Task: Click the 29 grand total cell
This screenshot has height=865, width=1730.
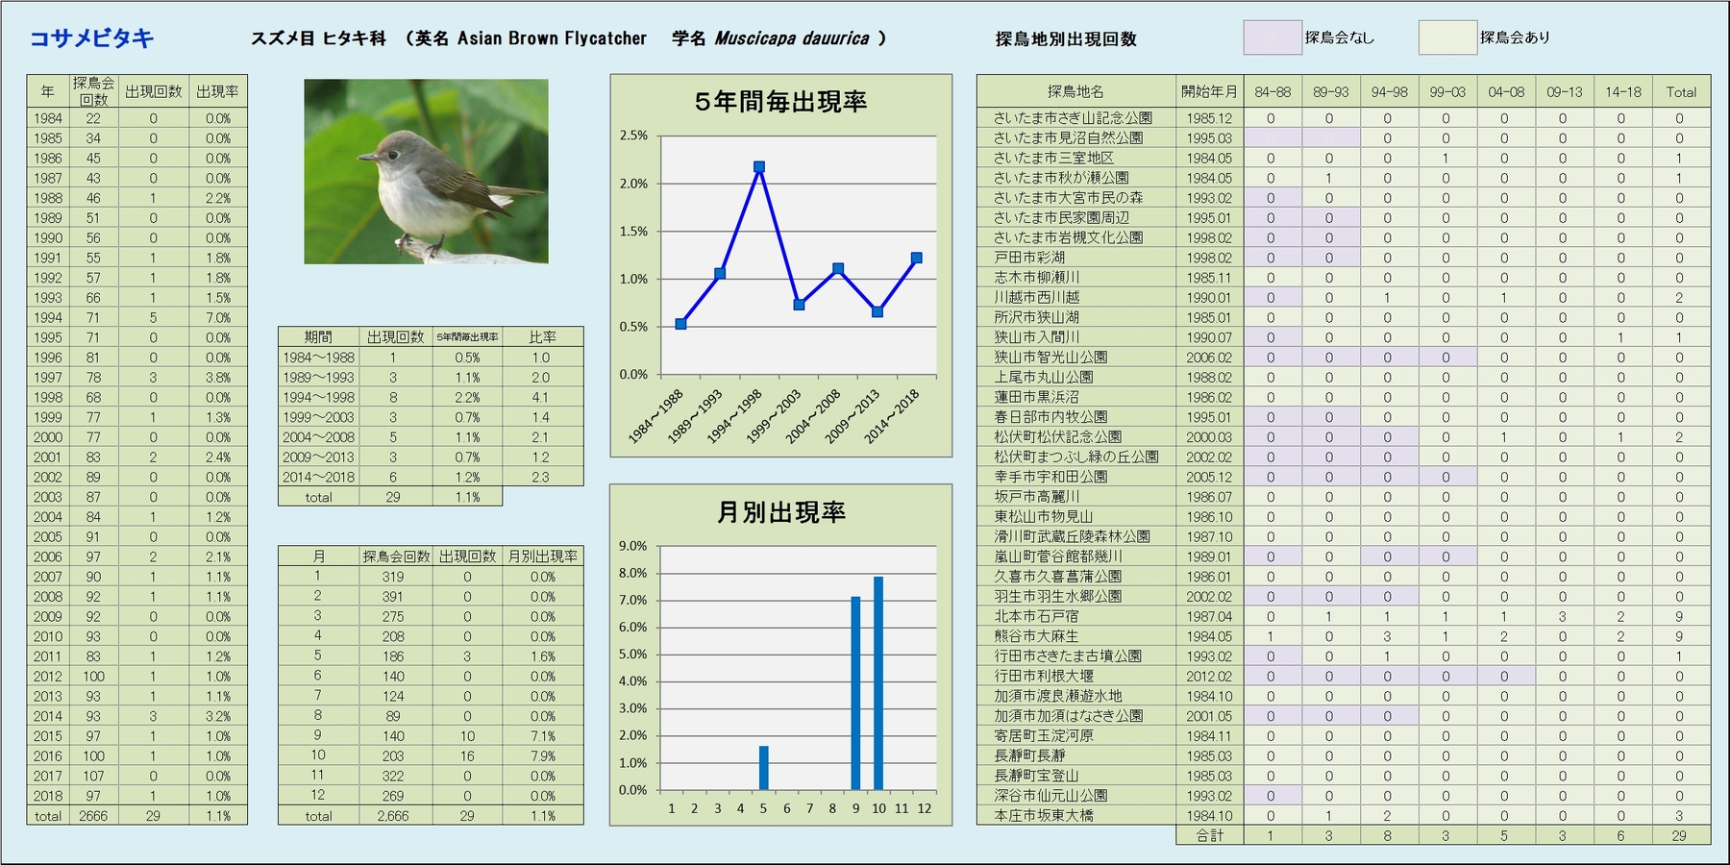Action: coord(1679,835)
